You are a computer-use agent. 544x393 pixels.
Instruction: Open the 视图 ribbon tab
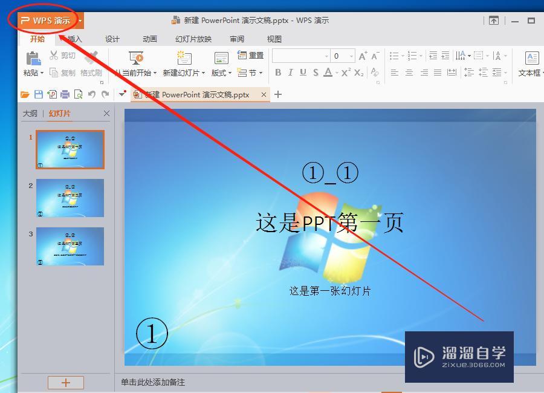274,39
